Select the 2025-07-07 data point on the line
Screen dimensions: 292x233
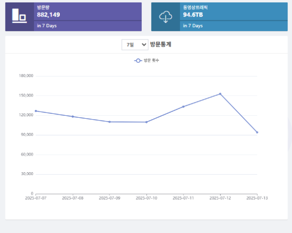[36, 111]
